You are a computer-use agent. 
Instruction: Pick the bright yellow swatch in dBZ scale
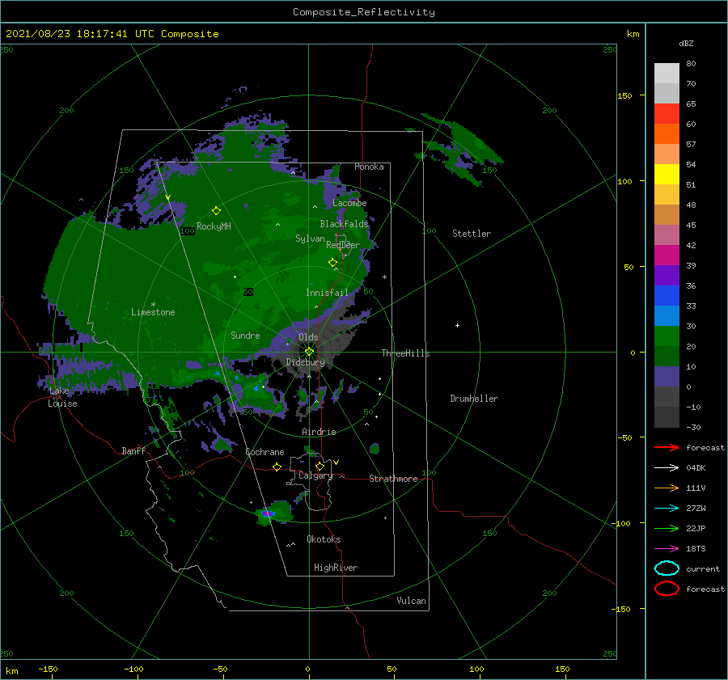667,174
